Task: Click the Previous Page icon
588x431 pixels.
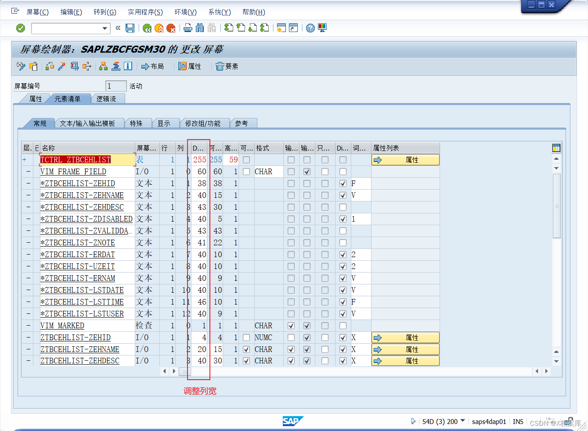Action: pos(241,28)
